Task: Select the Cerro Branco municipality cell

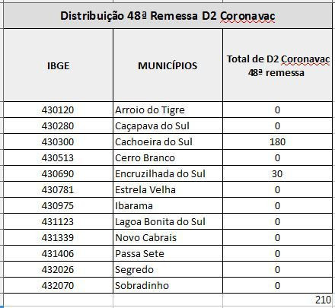Action: 167,157
